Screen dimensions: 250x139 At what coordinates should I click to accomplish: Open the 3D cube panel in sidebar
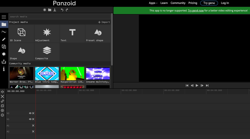click(x=4, y=47)
